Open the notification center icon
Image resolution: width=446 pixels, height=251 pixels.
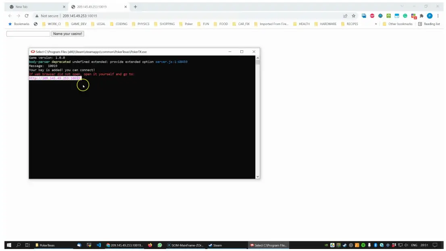tap(435, 245)
